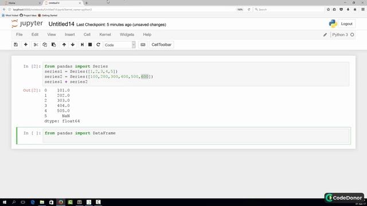The height and width of the screenshot is (206, 367).
Task: Move the selected cell down
Action: 73,45
